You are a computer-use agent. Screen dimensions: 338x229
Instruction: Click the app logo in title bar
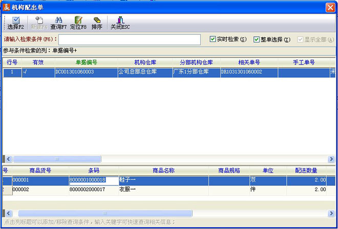(7, 7)
